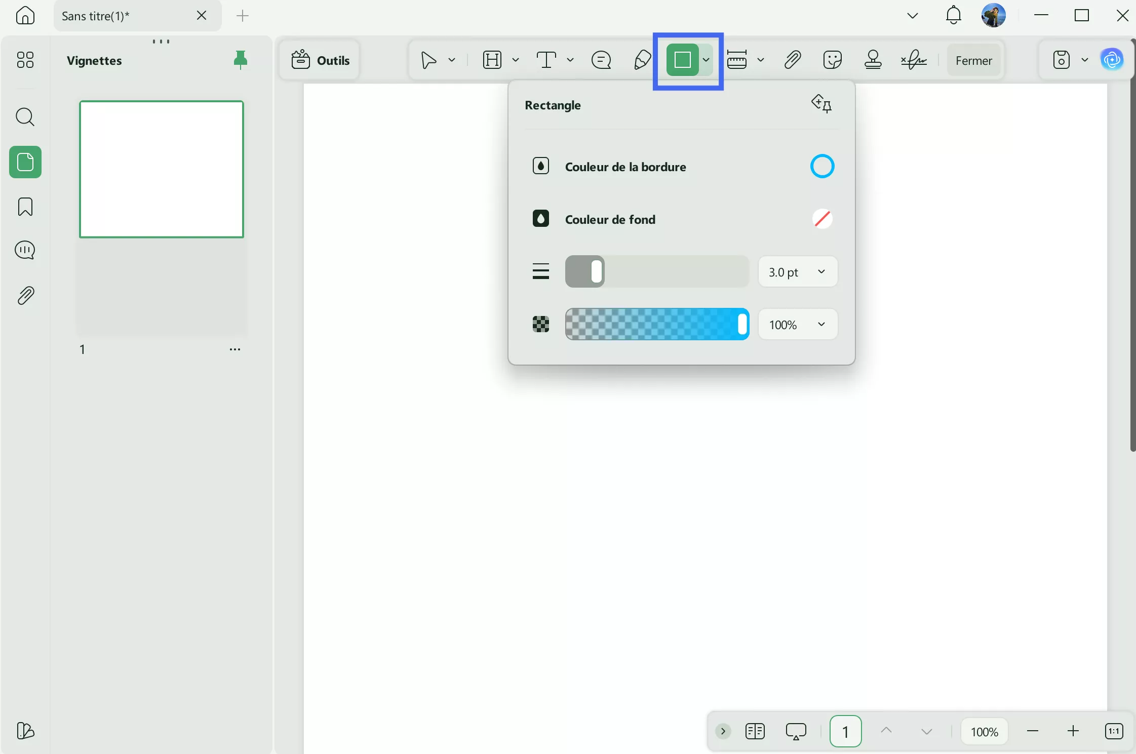Open options for page 1 thumbnail
This screenshot has width=1136, height=754.
pos(235,349)
